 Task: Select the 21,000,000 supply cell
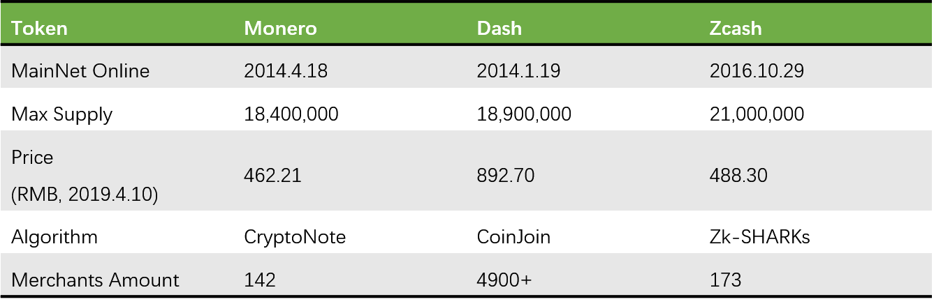click(x=757, y=114)
